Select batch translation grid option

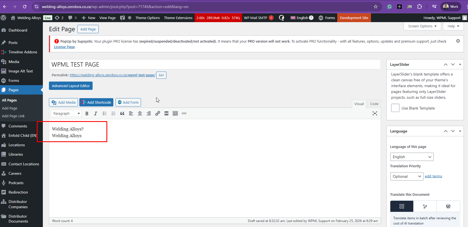tap(402, 206)
